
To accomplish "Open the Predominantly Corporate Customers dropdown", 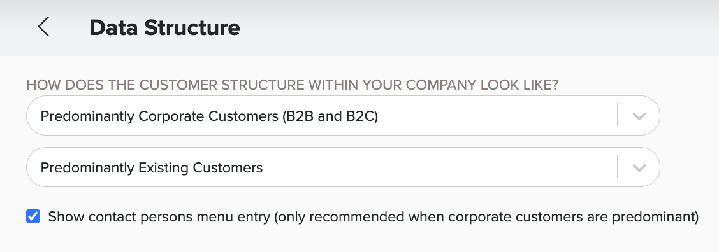I will [343, 115].
